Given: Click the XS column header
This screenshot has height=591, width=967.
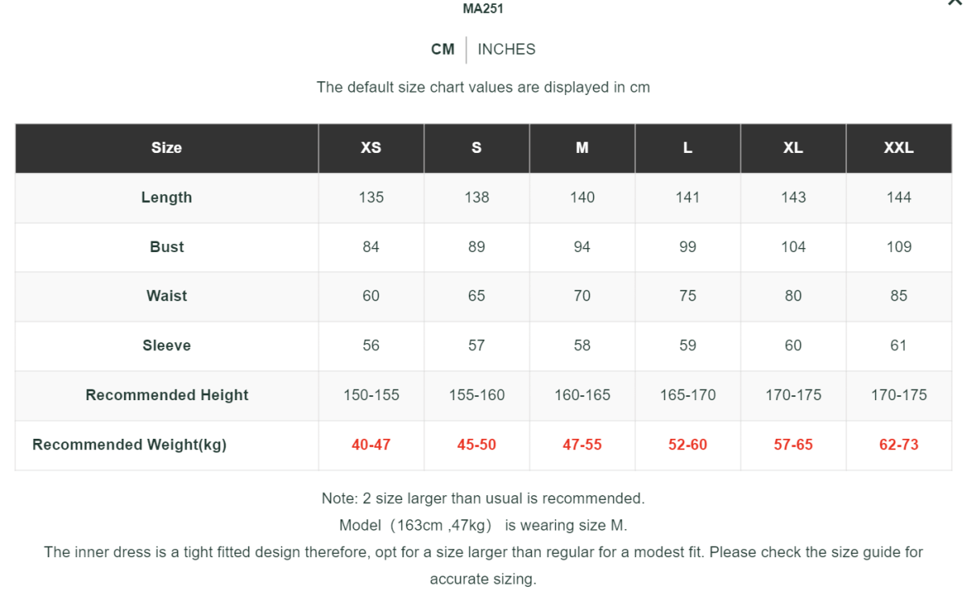Looking at the screenshot, I should click(371, 148).
